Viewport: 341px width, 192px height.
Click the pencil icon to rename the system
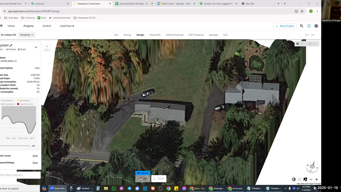pos(11,45)
